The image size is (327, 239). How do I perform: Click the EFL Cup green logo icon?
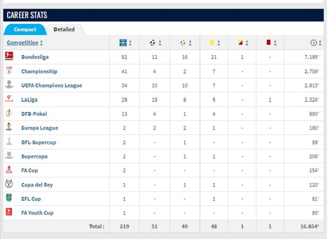tap(9, 198)
